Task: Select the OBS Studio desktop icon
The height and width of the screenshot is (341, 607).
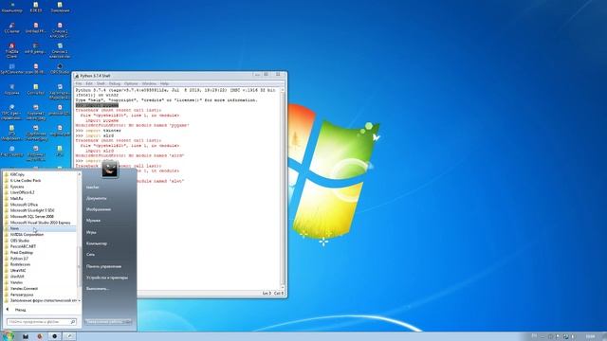Action: tap(60, 69)
